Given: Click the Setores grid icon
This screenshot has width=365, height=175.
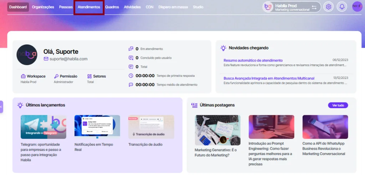Looking at the screenshot, I should tap(89, 76).
